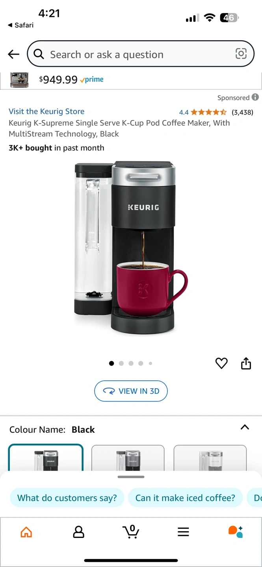The image size is (262, 567).
Task: Open the camera lens search icon
Action: (241, 54)
